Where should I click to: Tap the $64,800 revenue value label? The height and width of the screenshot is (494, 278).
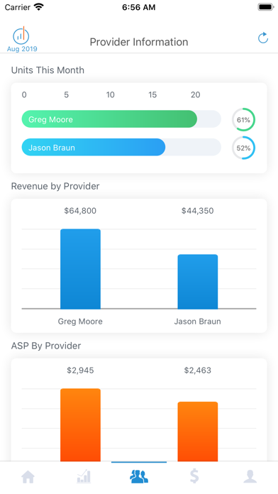(80, 211)
